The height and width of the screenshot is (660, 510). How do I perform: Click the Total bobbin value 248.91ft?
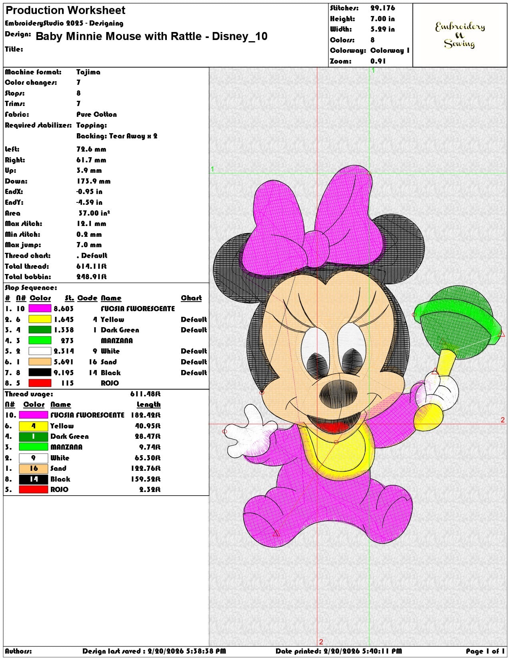coord(92,277)
